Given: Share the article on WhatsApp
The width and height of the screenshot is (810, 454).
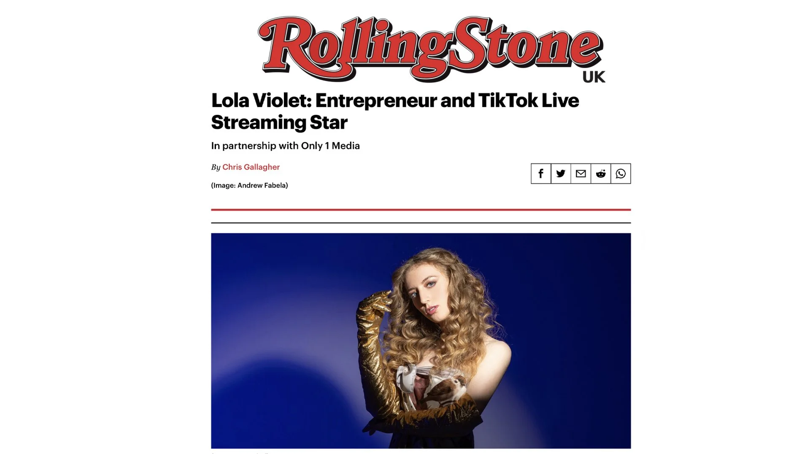Looking at the screenshot, I should click(621, 173).
